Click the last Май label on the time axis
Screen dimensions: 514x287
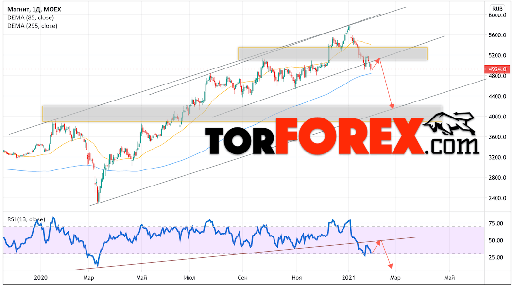(449, 278)
